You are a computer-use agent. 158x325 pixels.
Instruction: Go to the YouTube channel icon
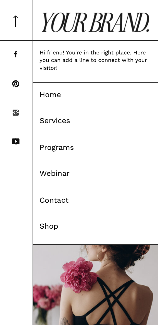point(16,141)
